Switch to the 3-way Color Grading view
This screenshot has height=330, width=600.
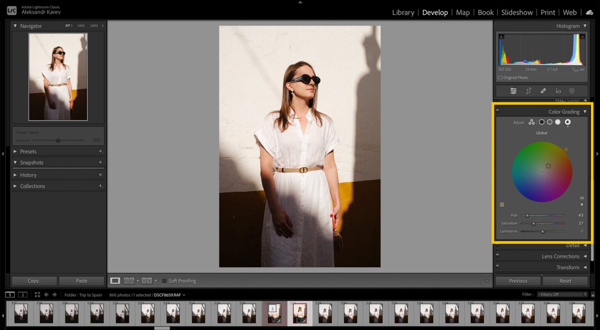point(532,122)
